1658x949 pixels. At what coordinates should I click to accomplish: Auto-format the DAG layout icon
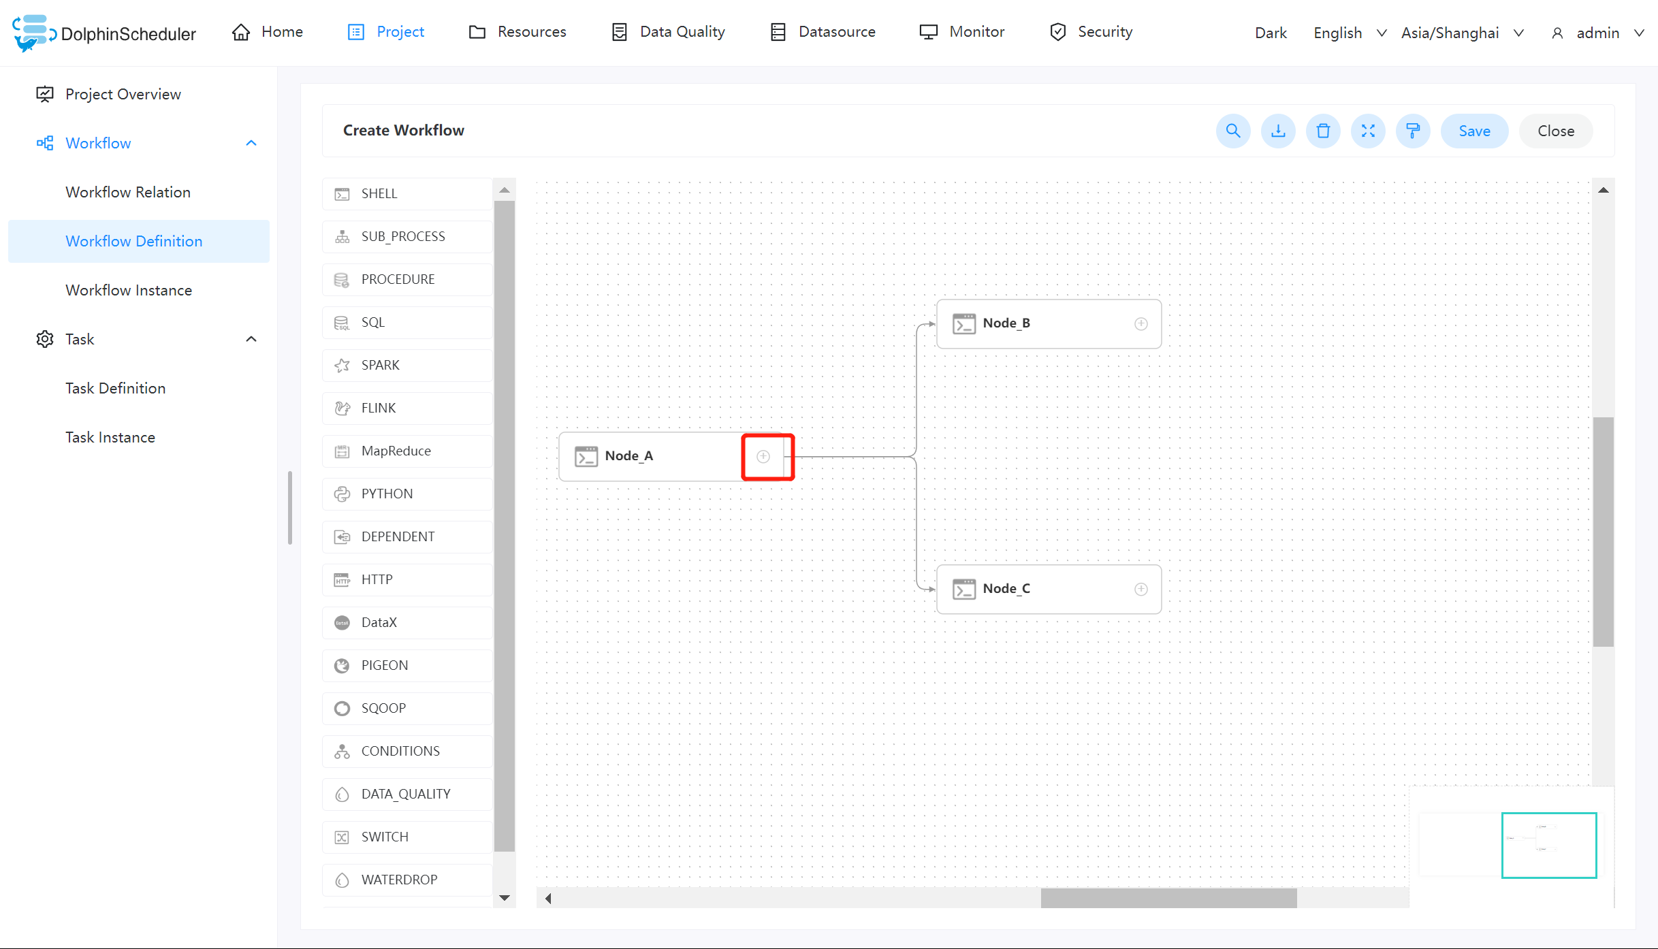point(1413,131)
